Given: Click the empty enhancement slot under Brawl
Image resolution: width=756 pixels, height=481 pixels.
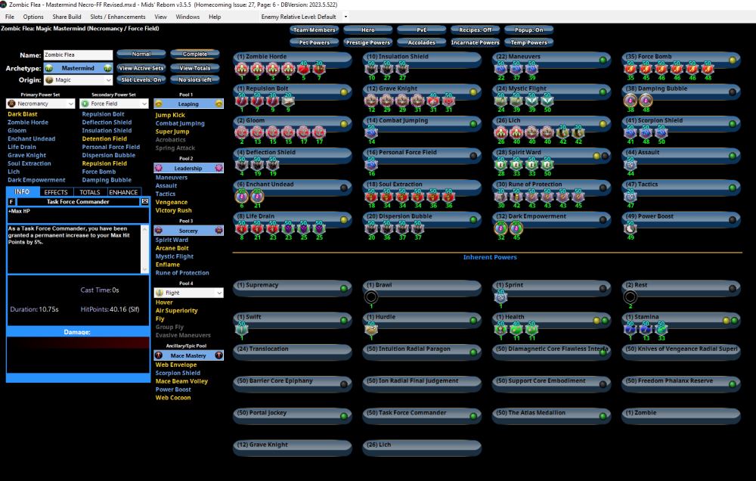Looking at the screenshot, I should click(x=371, y=297).
